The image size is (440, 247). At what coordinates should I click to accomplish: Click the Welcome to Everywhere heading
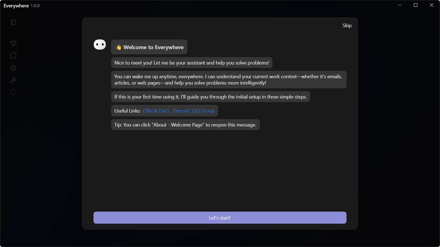153,47
